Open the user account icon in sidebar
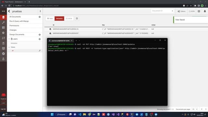The width and height of the screenshot is (208, 117). point(4,59)
